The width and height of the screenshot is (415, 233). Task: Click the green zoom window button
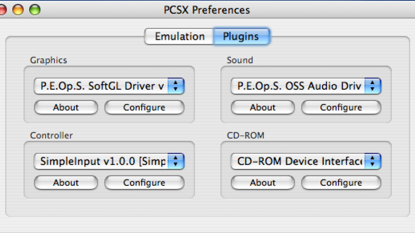35,10
